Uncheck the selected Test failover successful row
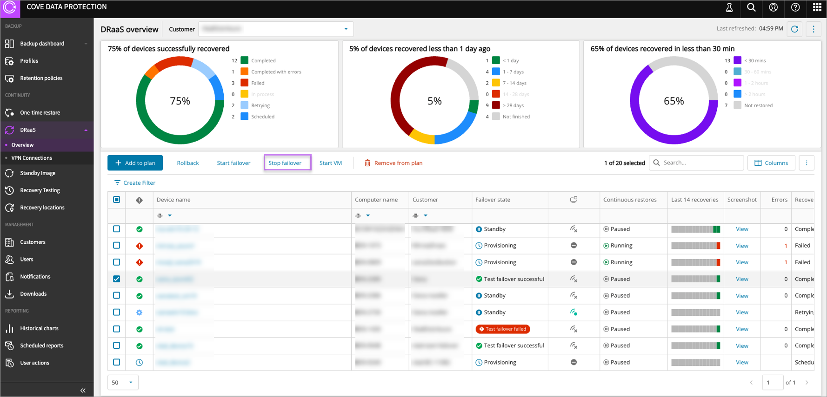Screen dimensions: 827x397 click(117, 279)
